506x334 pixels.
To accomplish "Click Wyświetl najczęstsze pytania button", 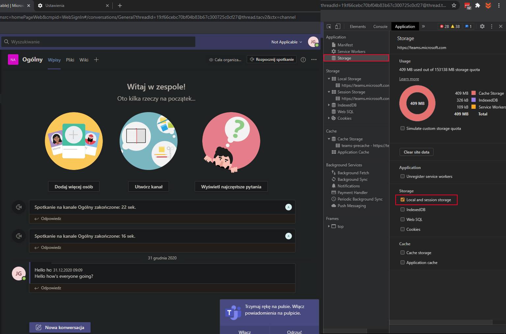I will tap(231, 186).
